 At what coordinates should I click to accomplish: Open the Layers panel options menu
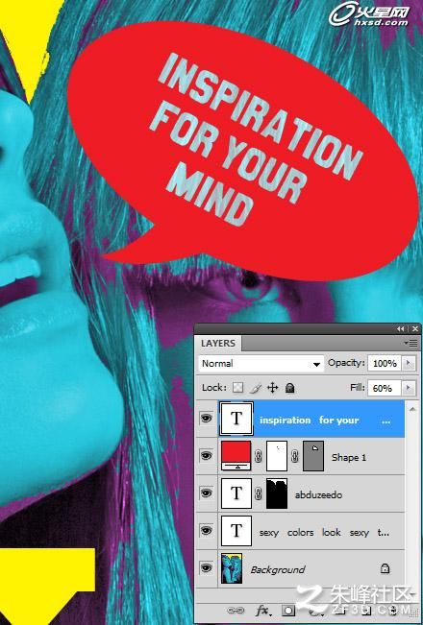tap(411, 343)
